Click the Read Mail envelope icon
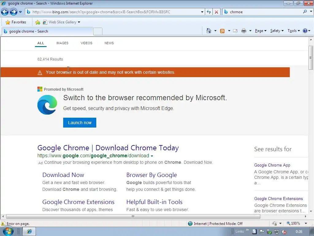This screenshot has height=236, width=314. [235, 31]
